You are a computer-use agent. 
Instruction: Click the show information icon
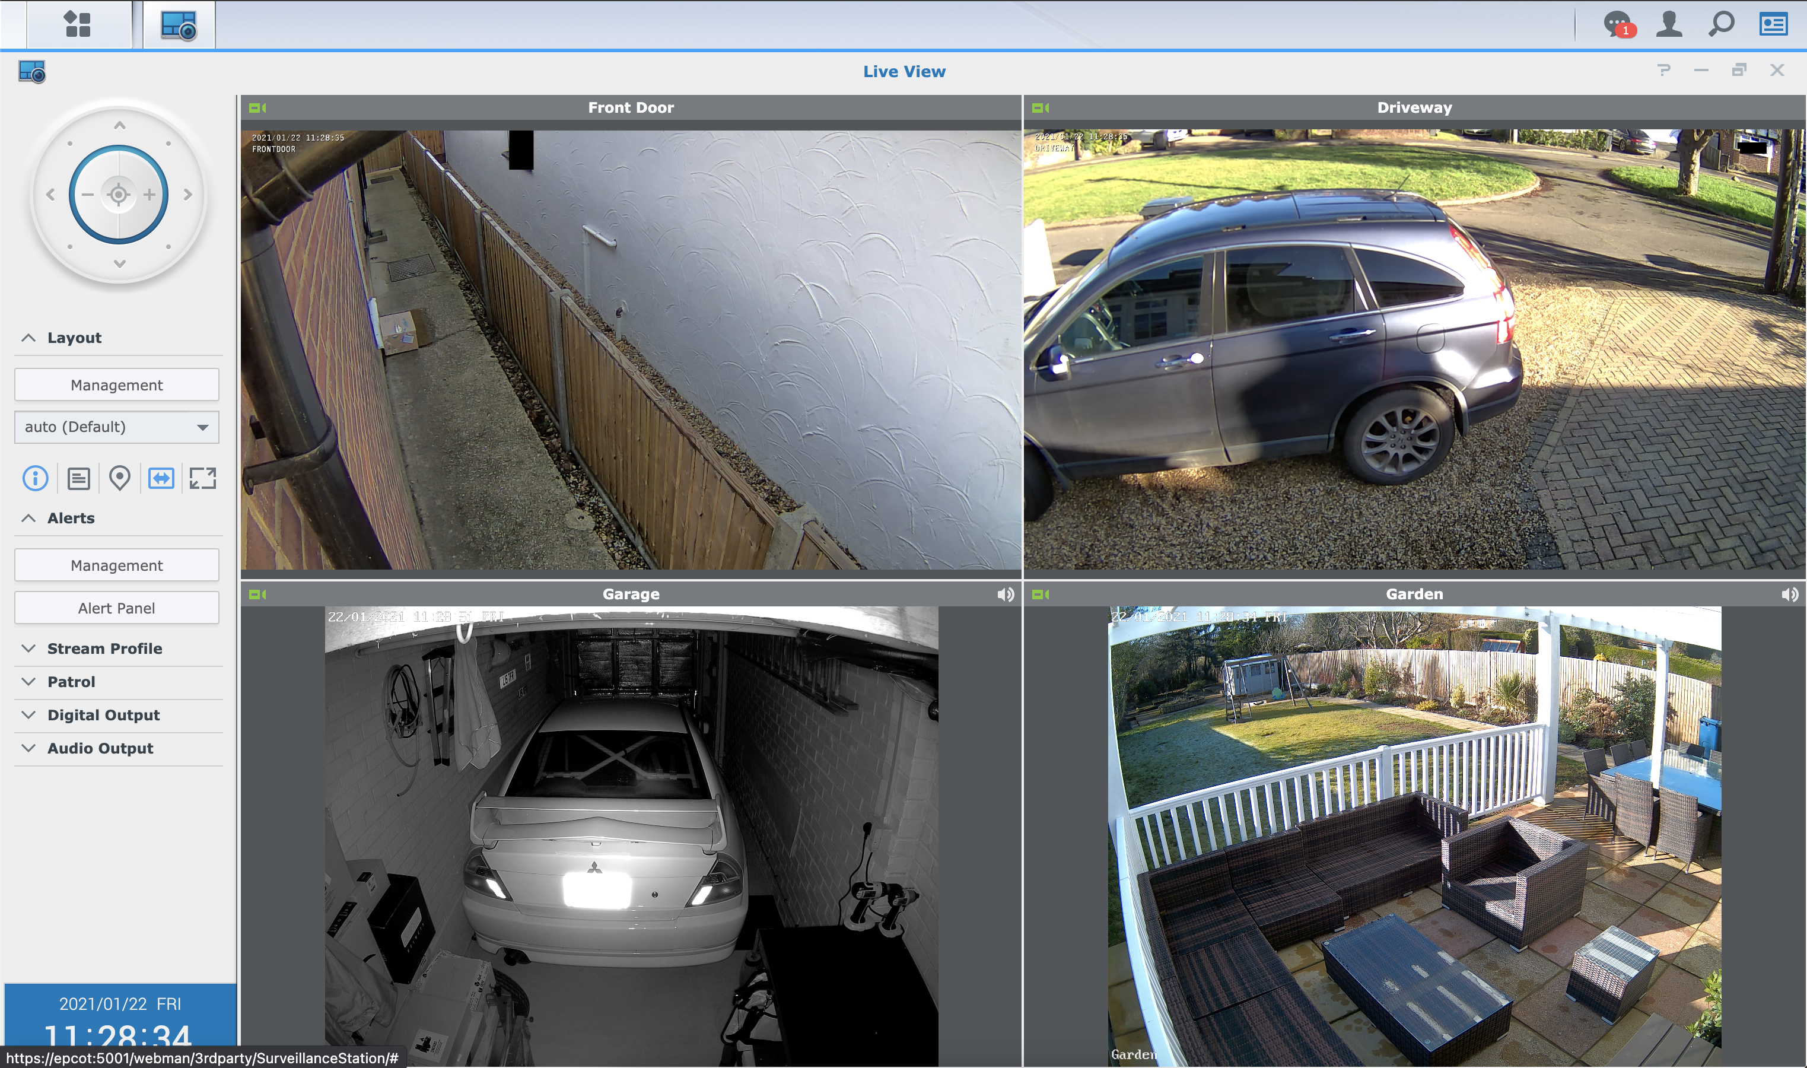(x=35, y=478)
